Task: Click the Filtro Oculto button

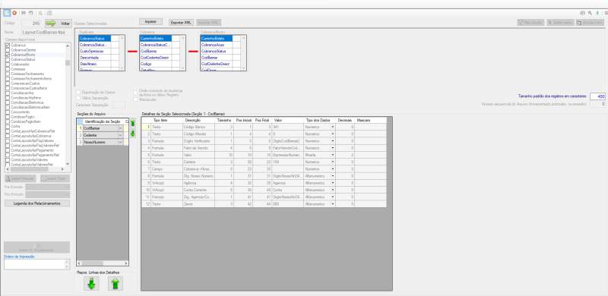Action: (x=530, y=23)
